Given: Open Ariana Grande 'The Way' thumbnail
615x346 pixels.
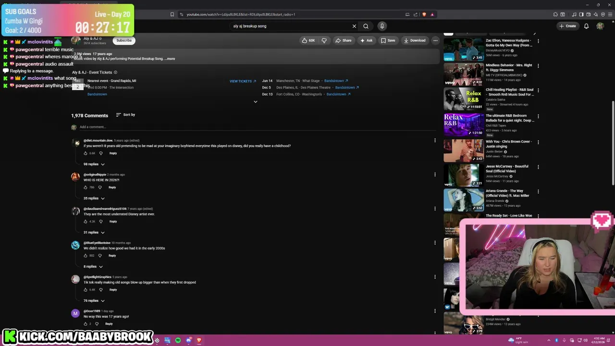Looking at the screenshot, I should 463,200.
